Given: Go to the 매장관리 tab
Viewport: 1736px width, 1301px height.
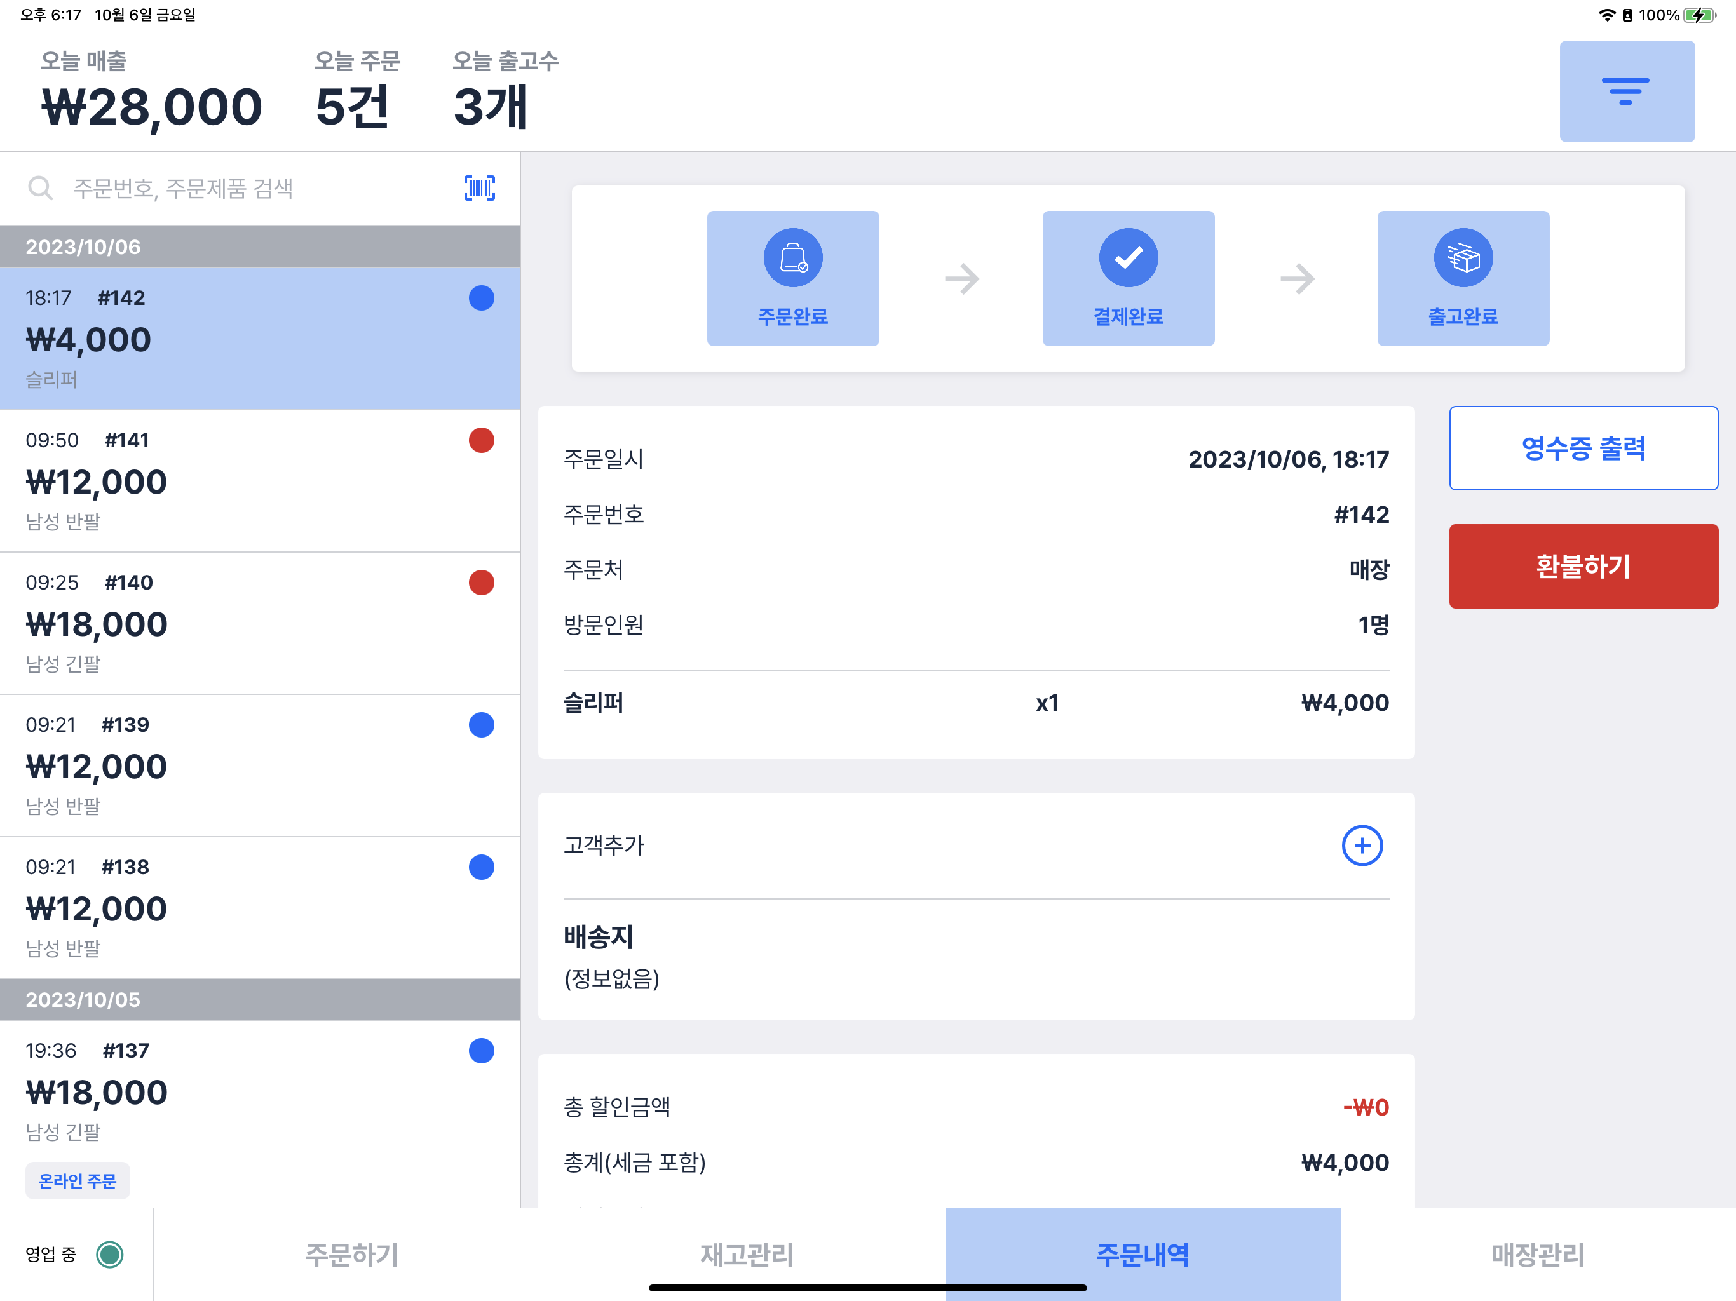Looking at the screenshot, I should [x=1538, y=1254].
